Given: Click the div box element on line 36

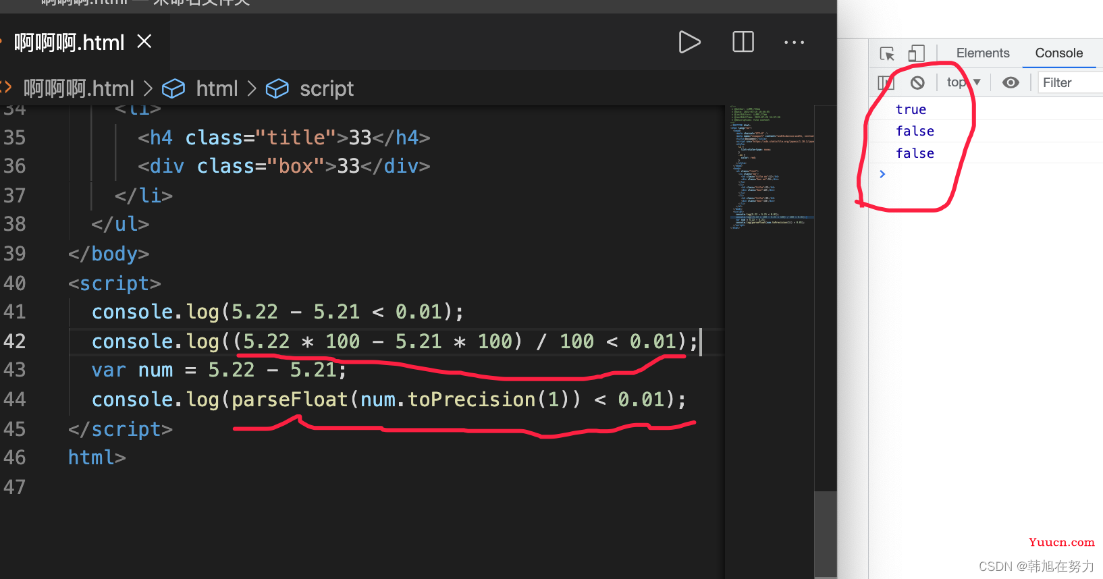Looking at the screenshot, I should [284, 166].
